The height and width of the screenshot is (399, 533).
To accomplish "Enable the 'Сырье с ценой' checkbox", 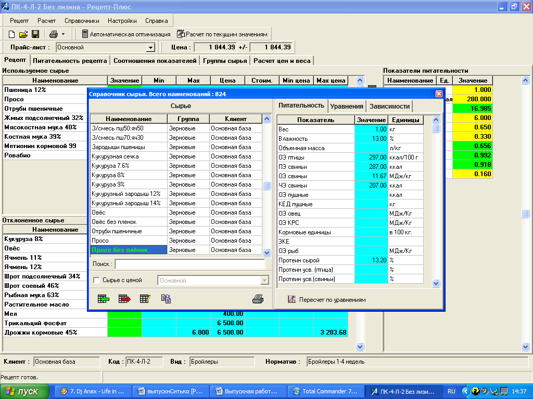I will tap(96, 281).
